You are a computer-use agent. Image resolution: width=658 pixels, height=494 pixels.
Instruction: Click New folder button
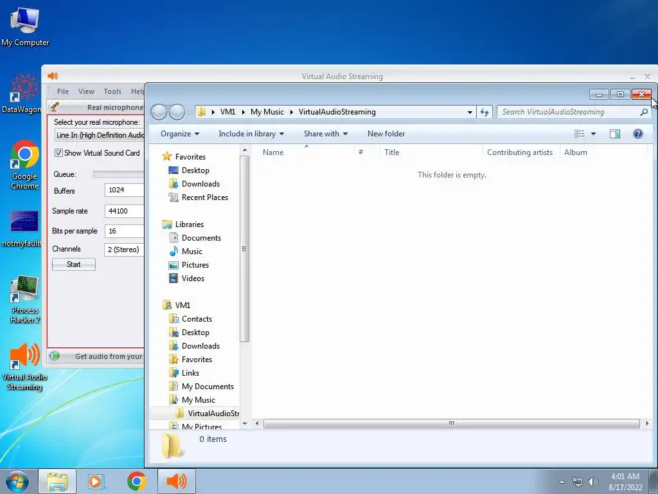coord(386,134)
